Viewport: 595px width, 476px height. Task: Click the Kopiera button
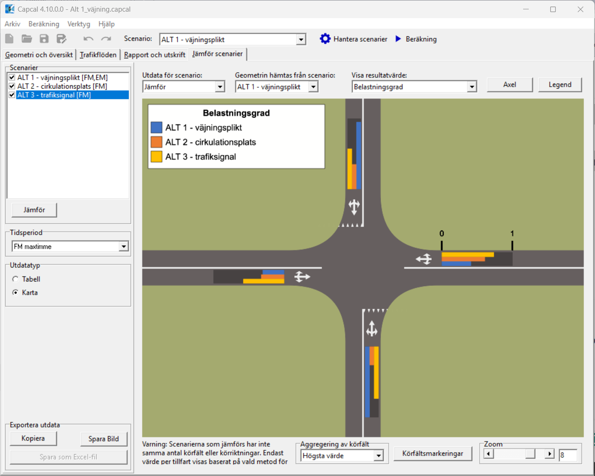[x=33, y=438]
